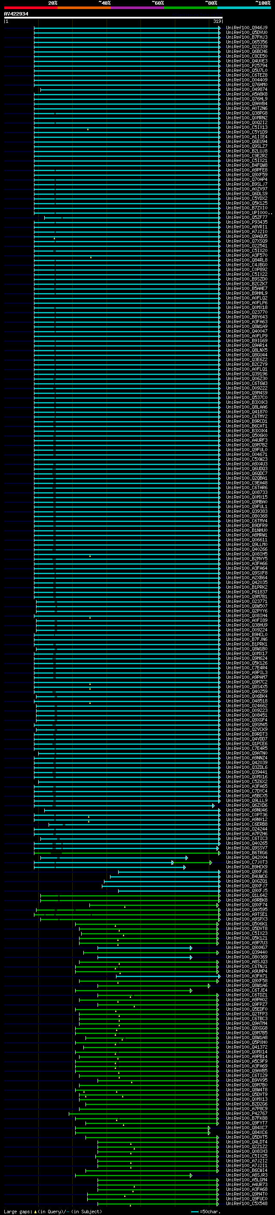Select label UniRef100_C5IX13

(247, 127)
